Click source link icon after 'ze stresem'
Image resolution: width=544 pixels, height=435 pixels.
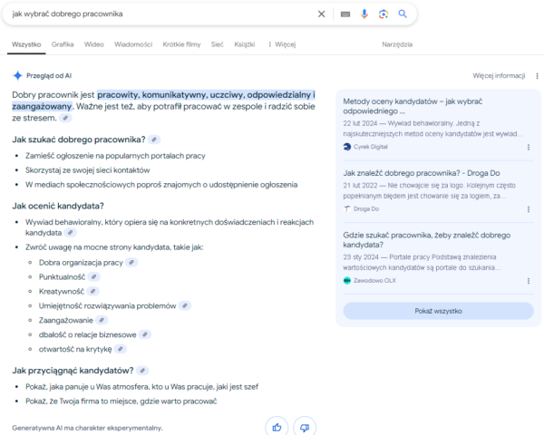coord(65,118)
